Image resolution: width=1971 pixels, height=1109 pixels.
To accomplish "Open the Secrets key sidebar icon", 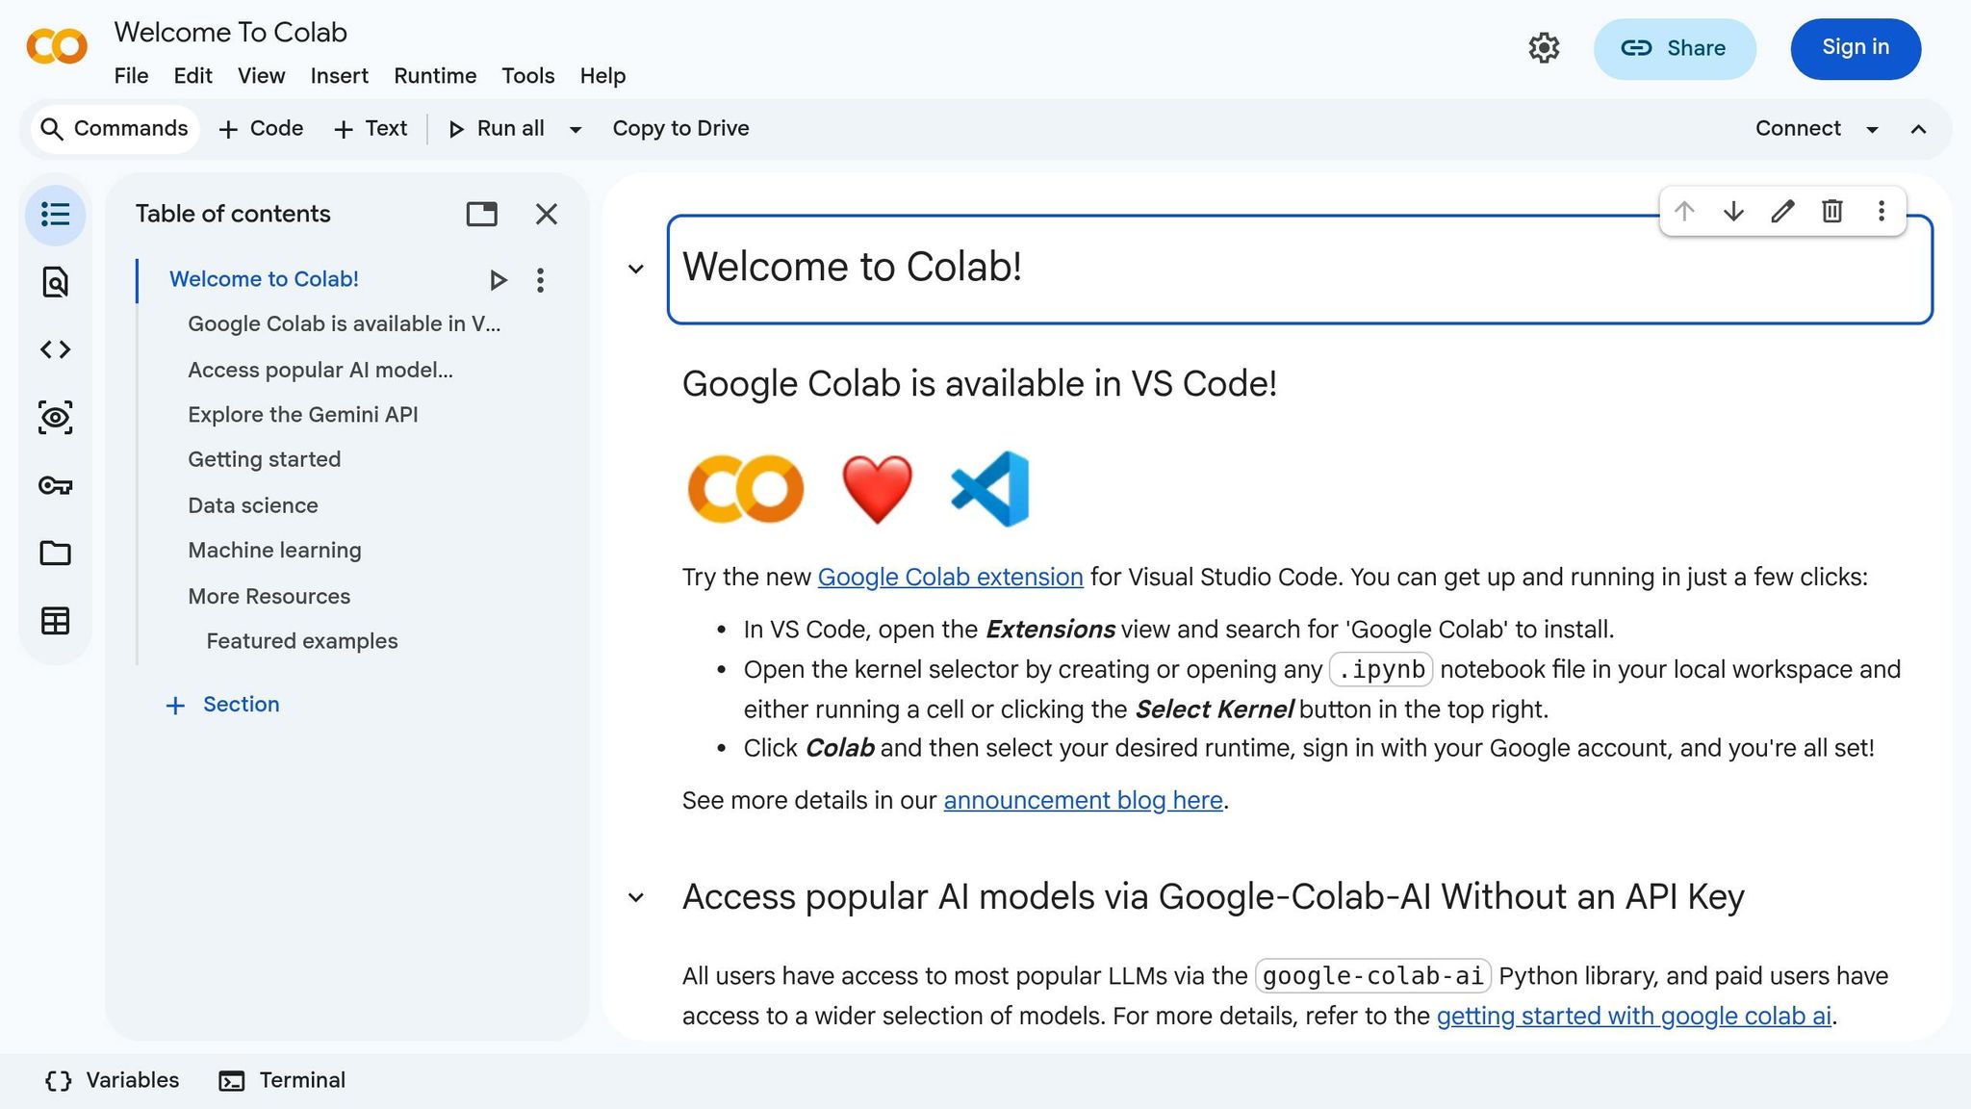I will click(x=55, y=485).
